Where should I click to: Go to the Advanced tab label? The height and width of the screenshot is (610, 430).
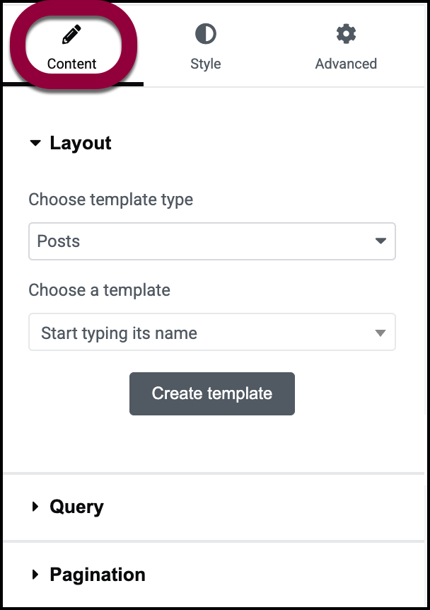346,64
